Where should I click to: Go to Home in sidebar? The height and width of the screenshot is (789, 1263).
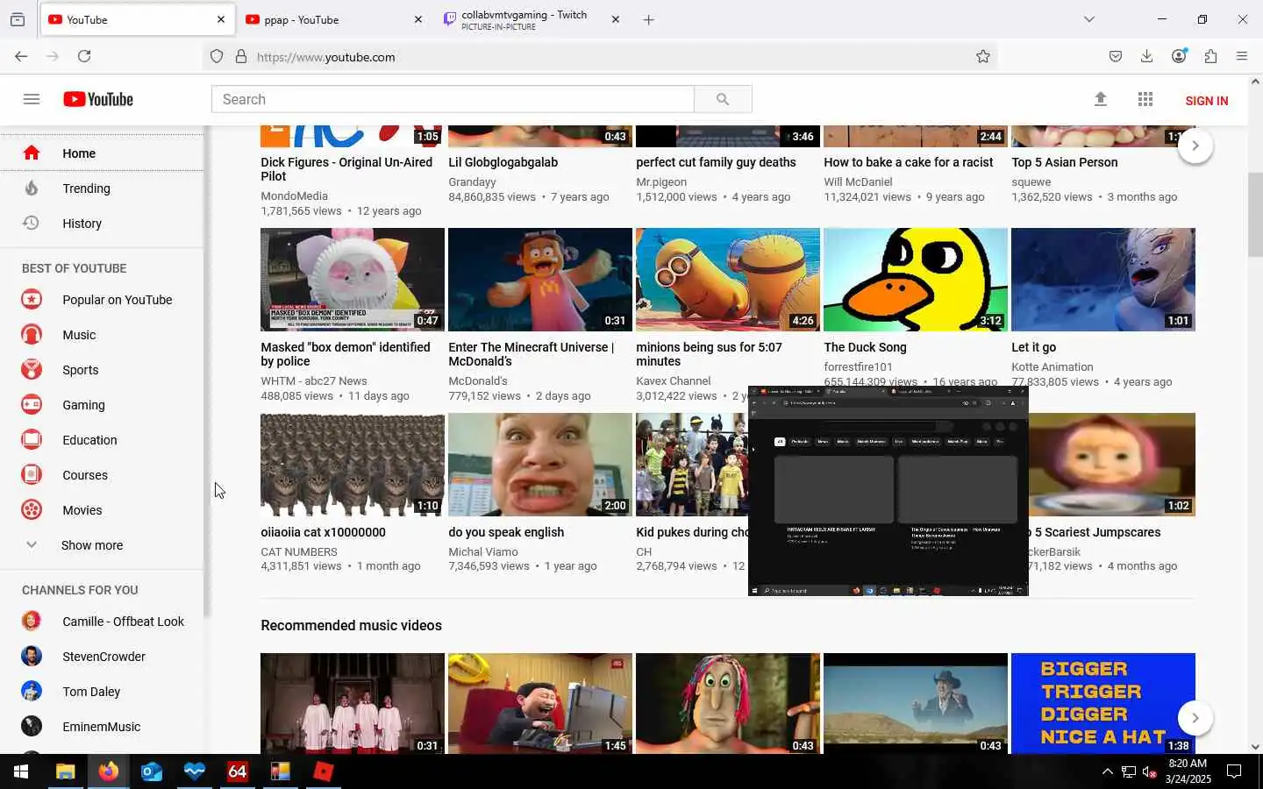point(101,153)
